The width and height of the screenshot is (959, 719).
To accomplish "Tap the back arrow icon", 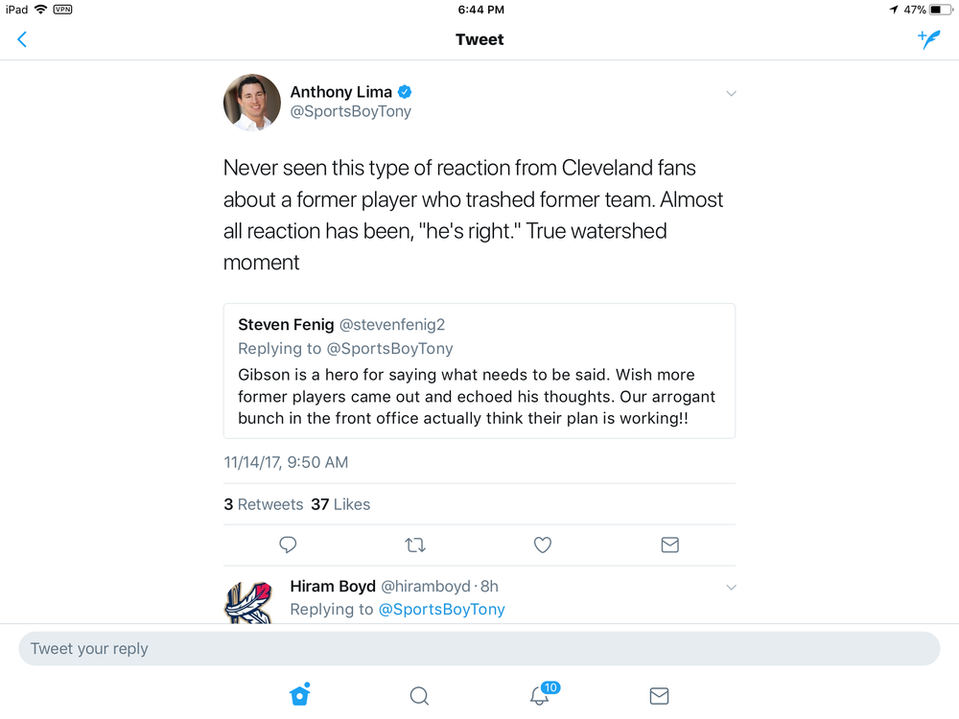I will click(22, 39).
